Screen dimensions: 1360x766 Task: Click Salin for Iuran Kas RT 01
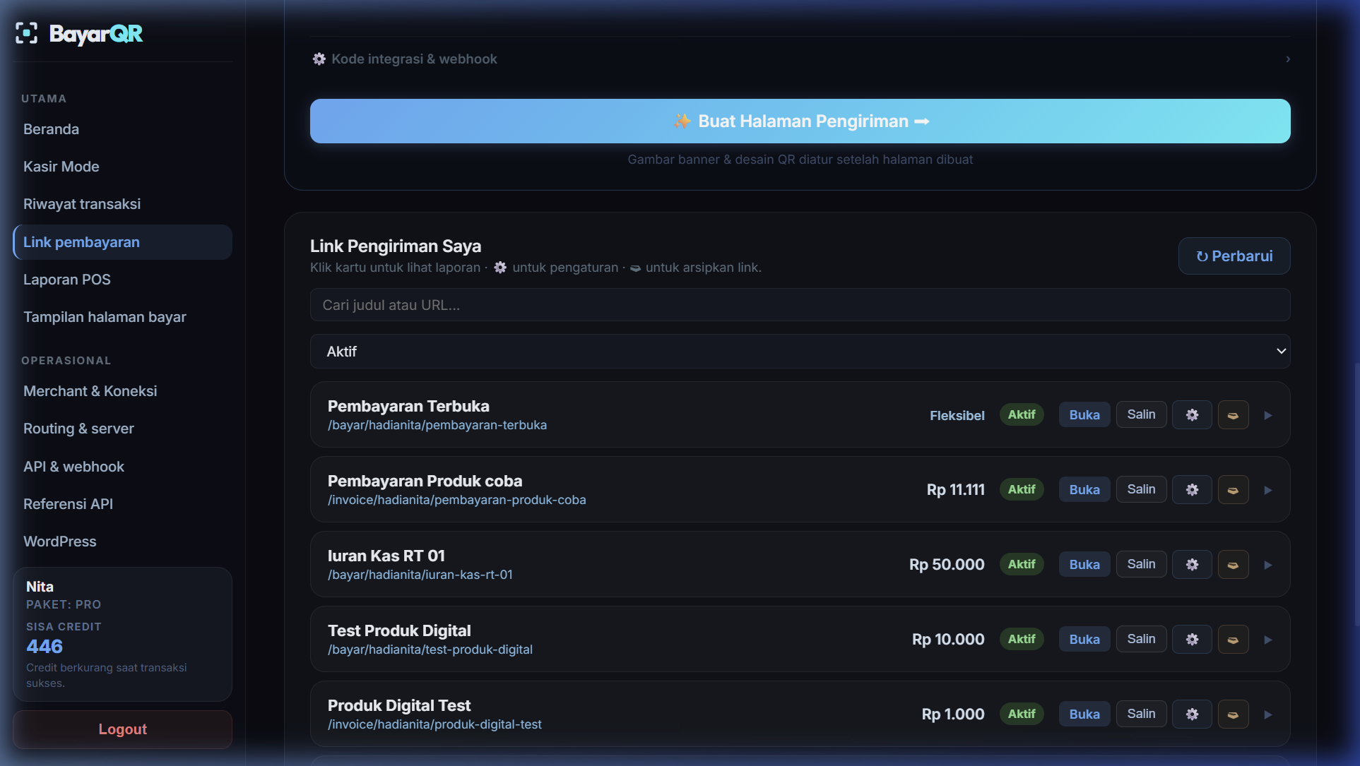pos(1141,564)
